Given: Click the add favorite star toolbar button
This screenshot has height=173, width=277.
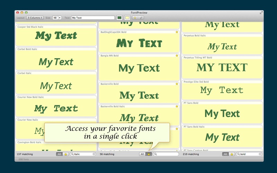Looking at the screenshot, I should 135,18.
